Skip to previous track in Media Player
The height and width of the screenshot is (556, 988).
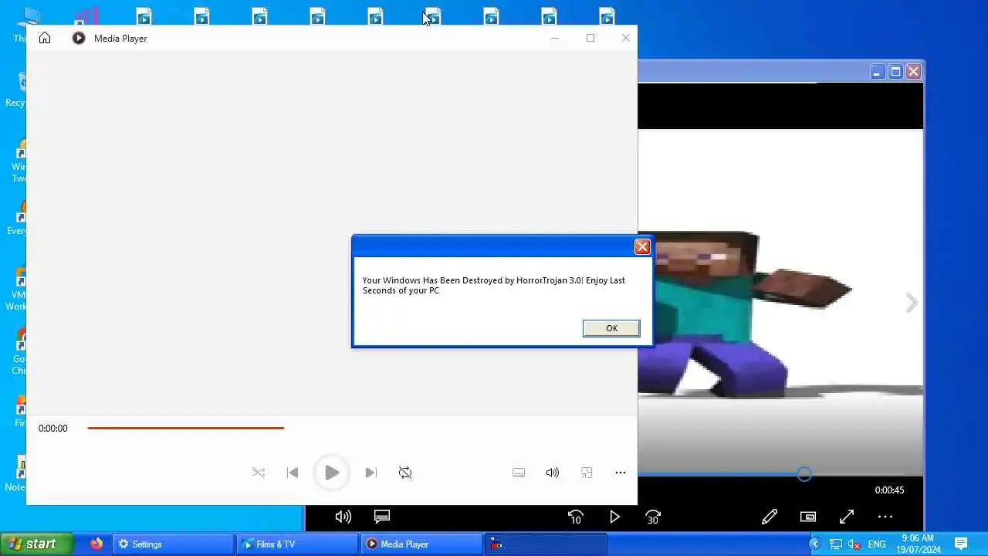pyautogui.click(x=293, y=473)
